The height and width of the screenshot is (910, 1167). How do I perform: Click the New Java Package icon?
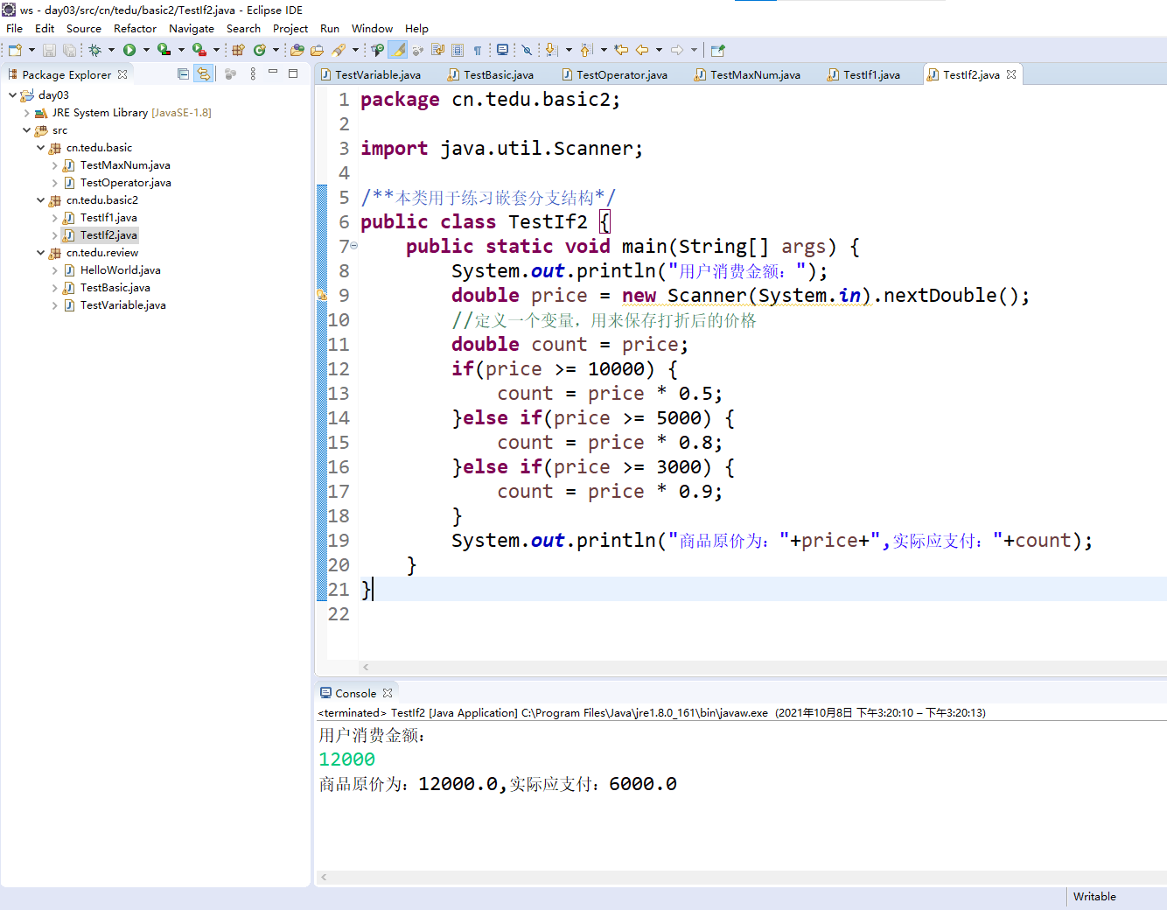pyautogui.click(x=238, y=50)
